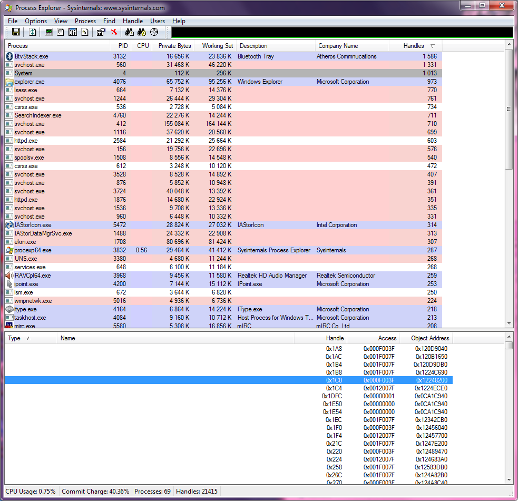The image size is (518, 501).
Task: Sort by the Process column header
Action: pos(57,46)
